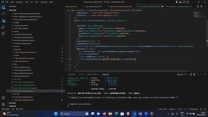Open terminal panel more actions ellipsis
208x117 pixels.
(198, 74)
